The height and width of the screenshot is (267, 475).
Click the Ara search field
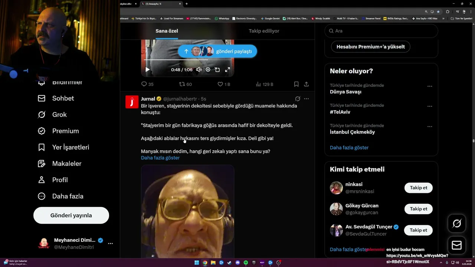pyautogui.click(x=381, y=31)
